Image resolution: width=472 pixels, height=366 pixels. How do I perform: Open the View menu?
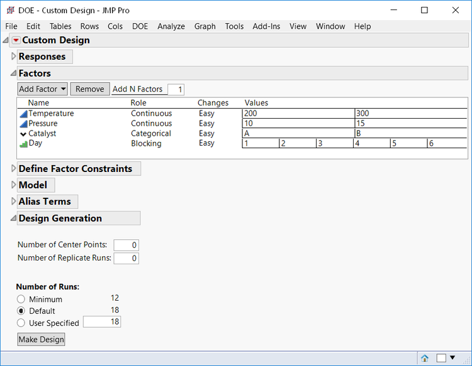pyautogui.click(x=298, y=26)
